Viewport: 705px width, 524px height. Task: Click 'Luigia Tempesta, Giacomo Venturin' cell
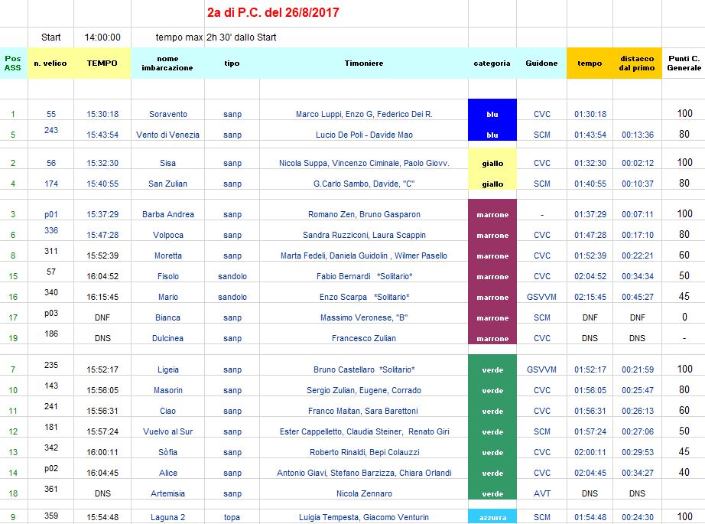[x=364, y=517]
